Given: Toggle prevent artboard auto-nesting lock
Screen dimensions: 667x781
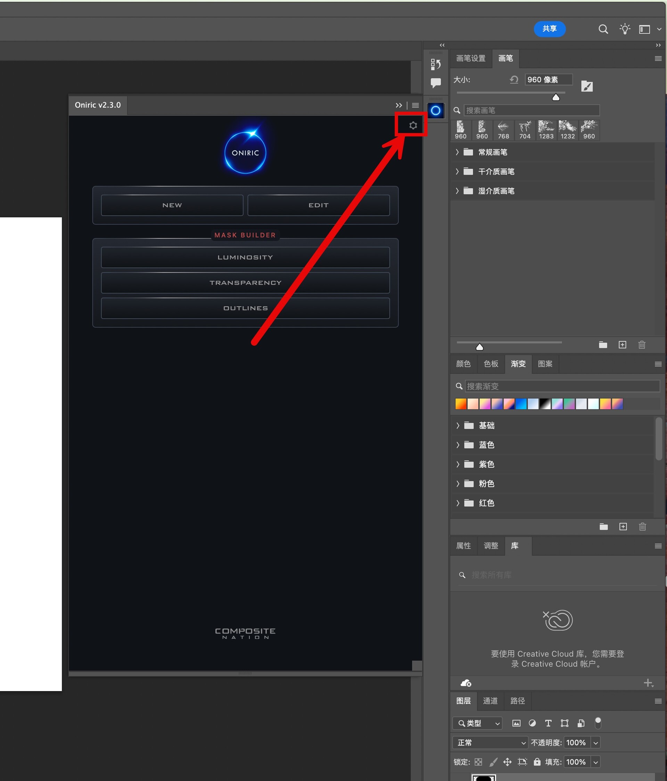Looking at the screenshot, I should (522, 762).
